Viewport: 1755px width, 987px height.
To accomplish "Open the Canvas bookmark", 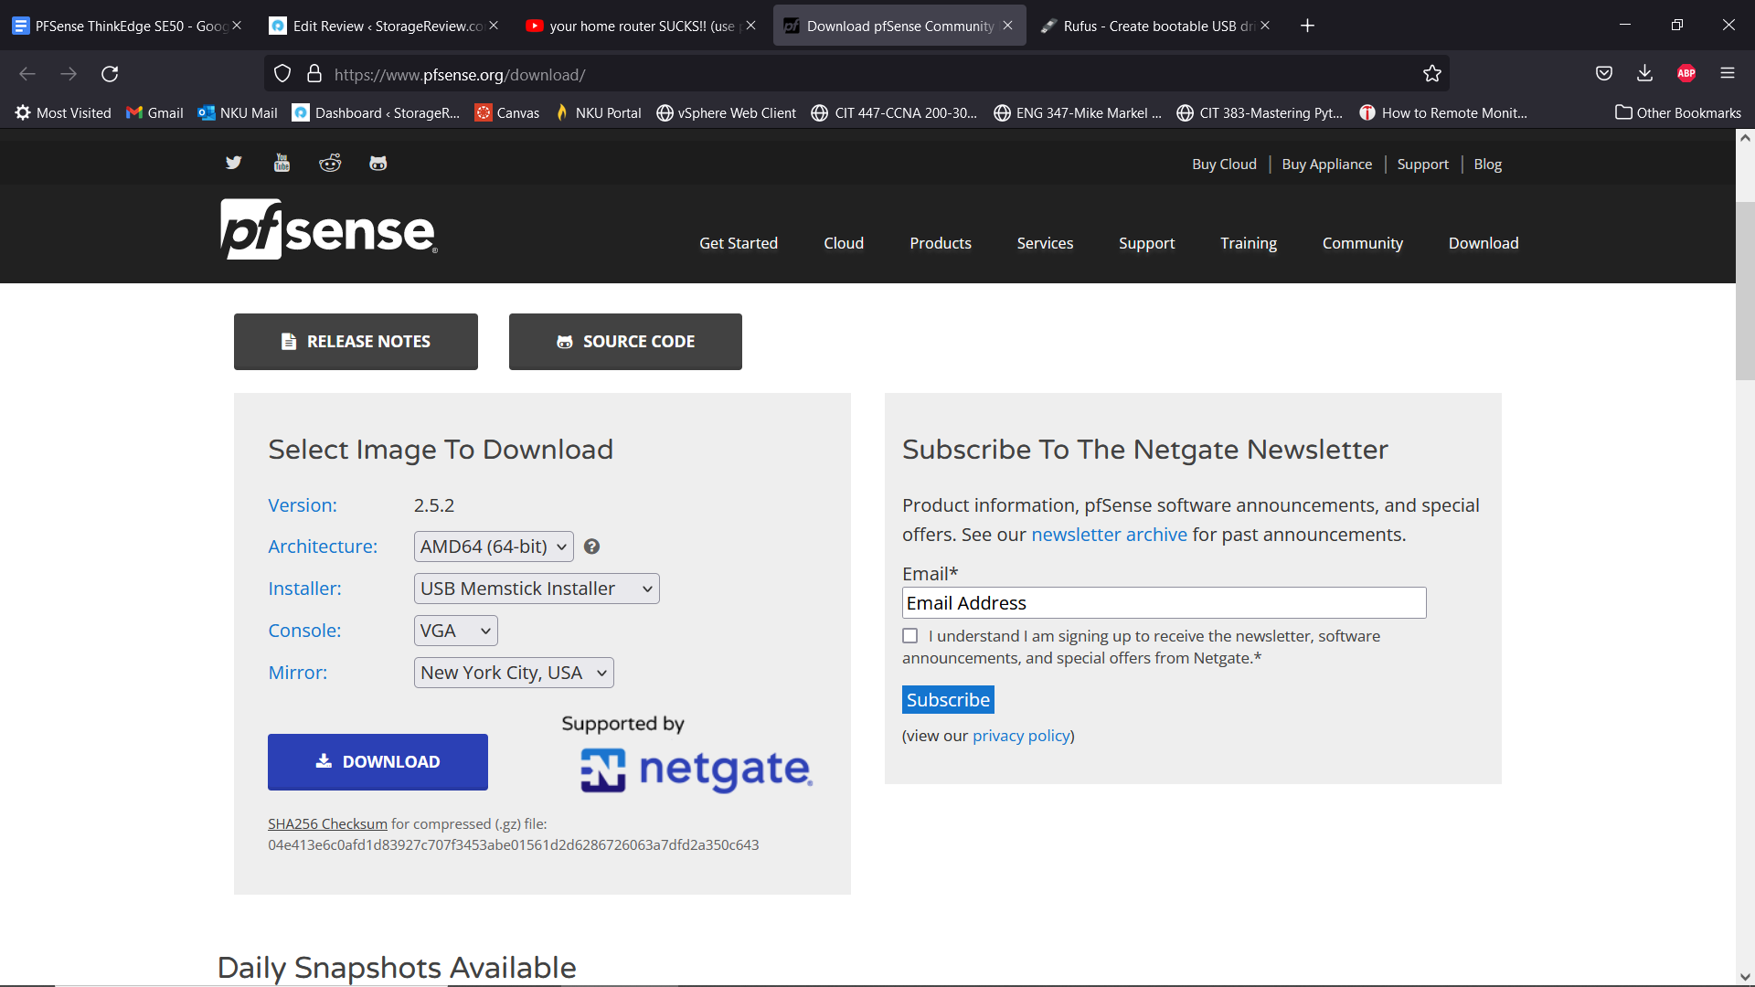I will coord(507,112).
